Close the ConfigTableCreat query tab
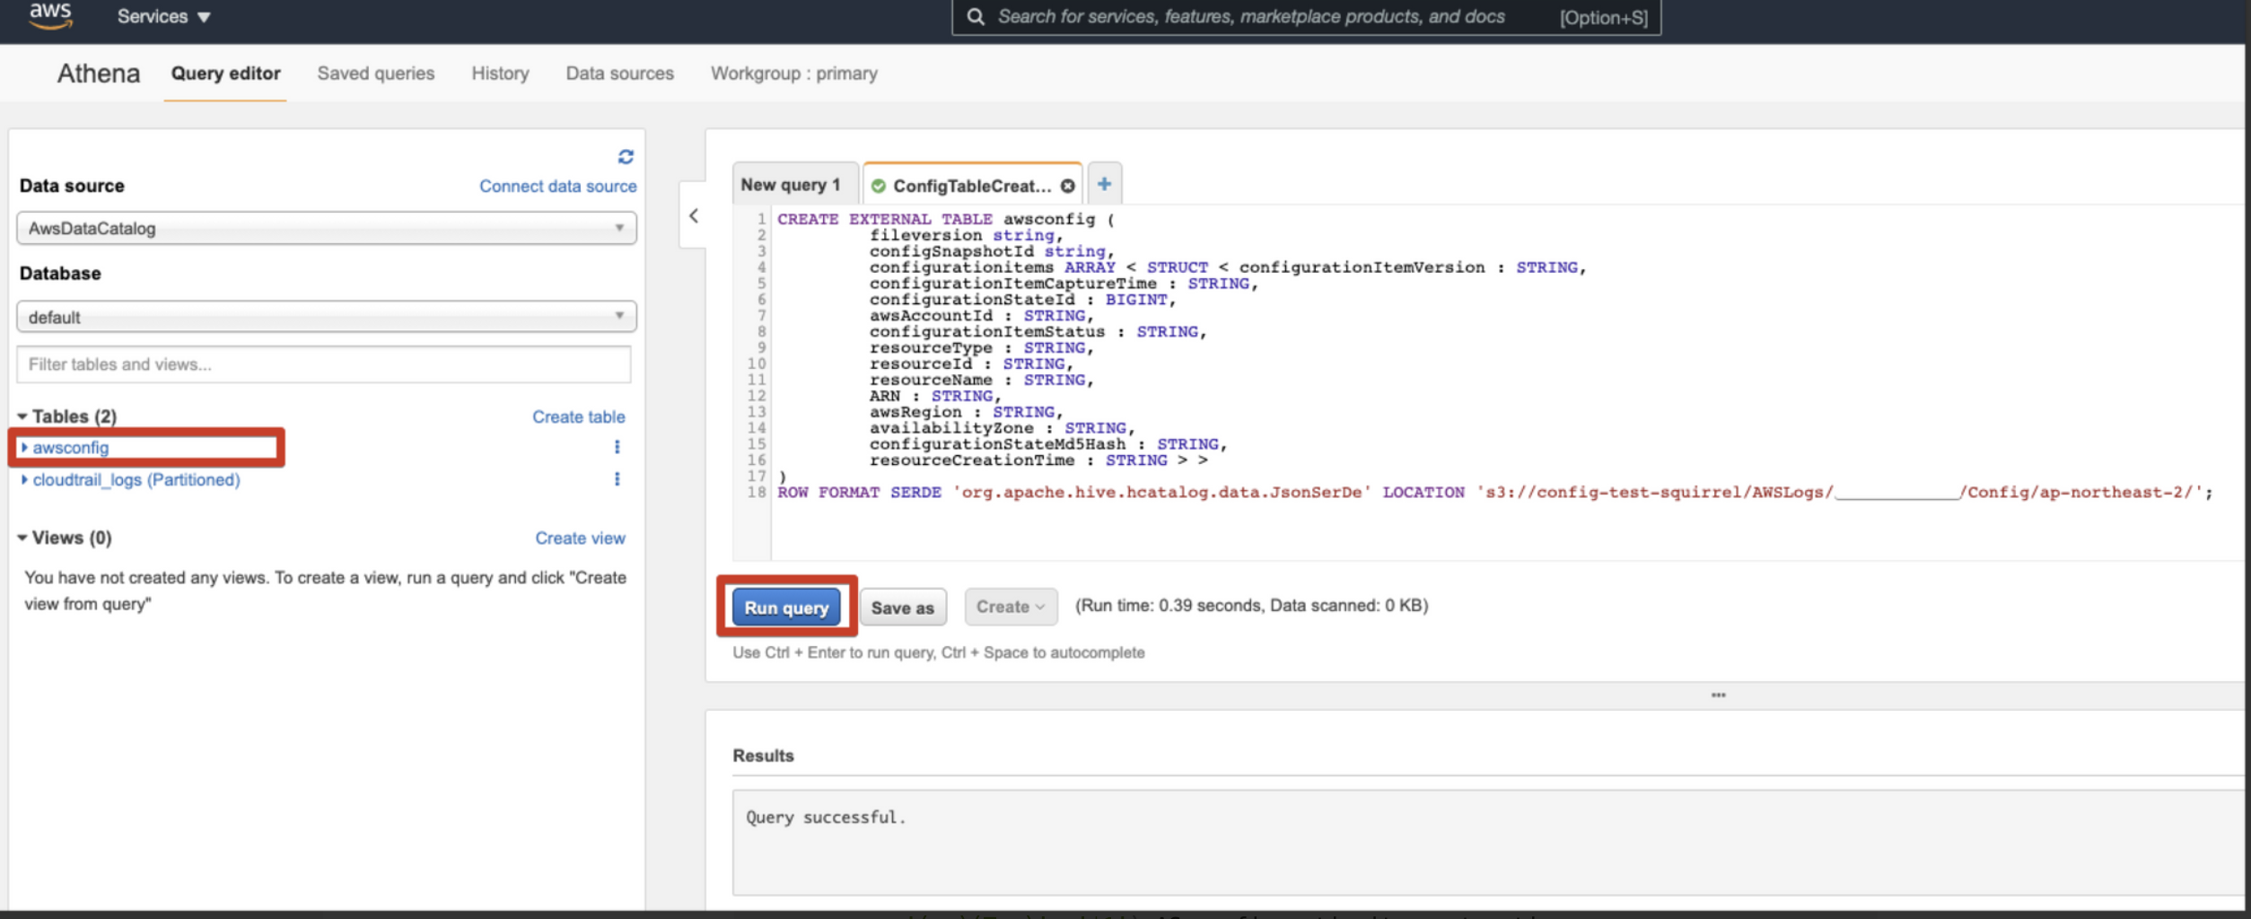This screenshot has height=919, width=2251. (1067, 186)
